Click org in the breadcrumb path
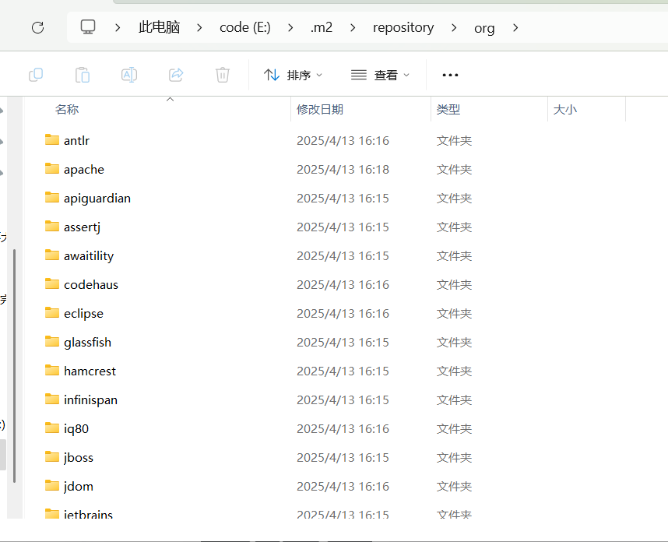The height and width of the screenshot is (542, 668). tap(484, 29)
